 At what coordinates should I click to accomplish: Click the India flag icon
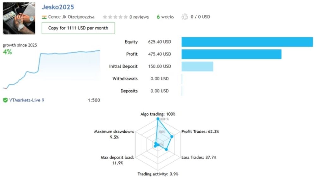click(44, 17)
